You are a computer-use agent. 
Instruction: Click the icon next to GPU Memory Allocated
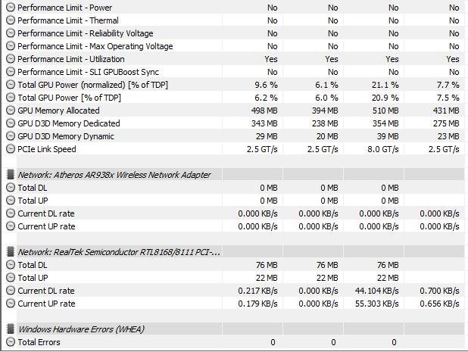point(11,111)
